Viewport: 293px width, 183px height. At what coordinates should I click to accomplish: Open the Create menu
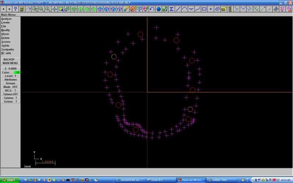pos(5,22)
